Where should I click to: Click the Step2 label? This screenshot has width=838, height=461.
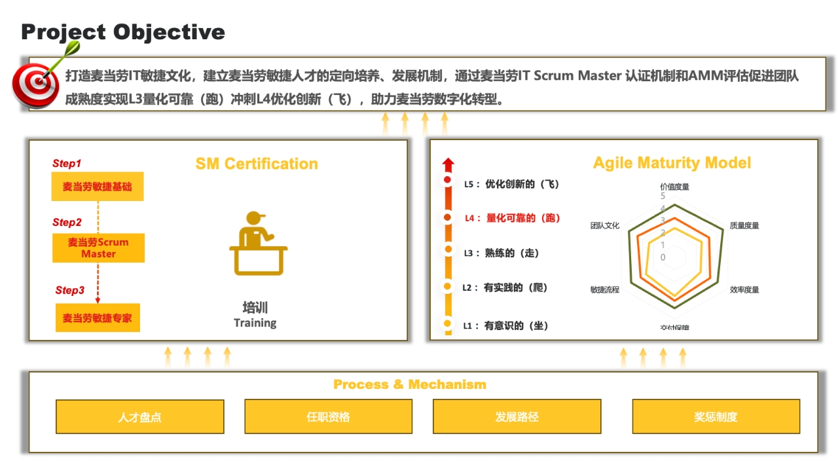click(67, 223)
